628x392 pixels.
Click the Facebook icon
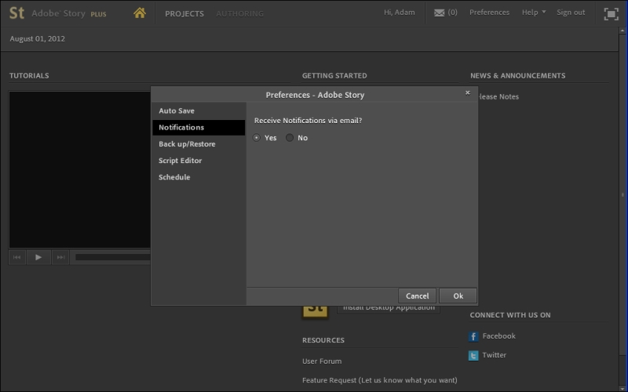point(473,336)
